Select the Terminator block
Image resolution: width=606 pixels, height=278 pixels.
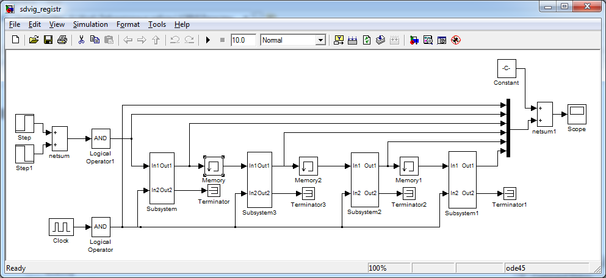(x=214, y=190)
